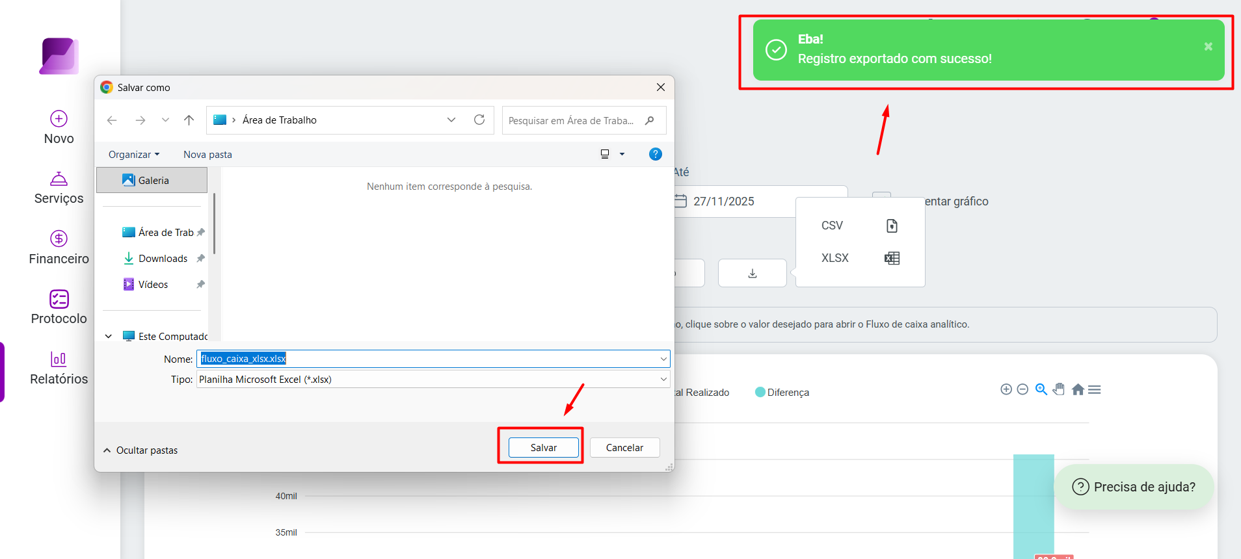1241x559 pixels.
Task: Toggle Diferença series in chart legend
Action: click(x=782, y=392)
